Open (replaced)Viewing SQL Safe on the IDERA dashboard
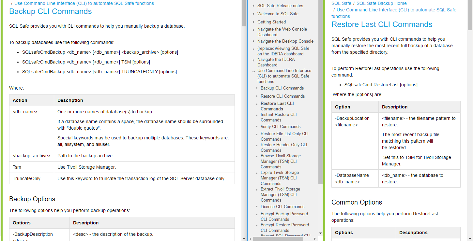The width and height of the screenshot is (473, 241). (x=283, y=51)
